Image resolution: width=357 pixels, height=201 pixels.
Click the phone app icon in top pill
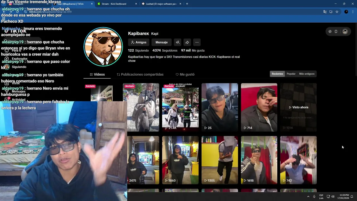pos(336,32)
